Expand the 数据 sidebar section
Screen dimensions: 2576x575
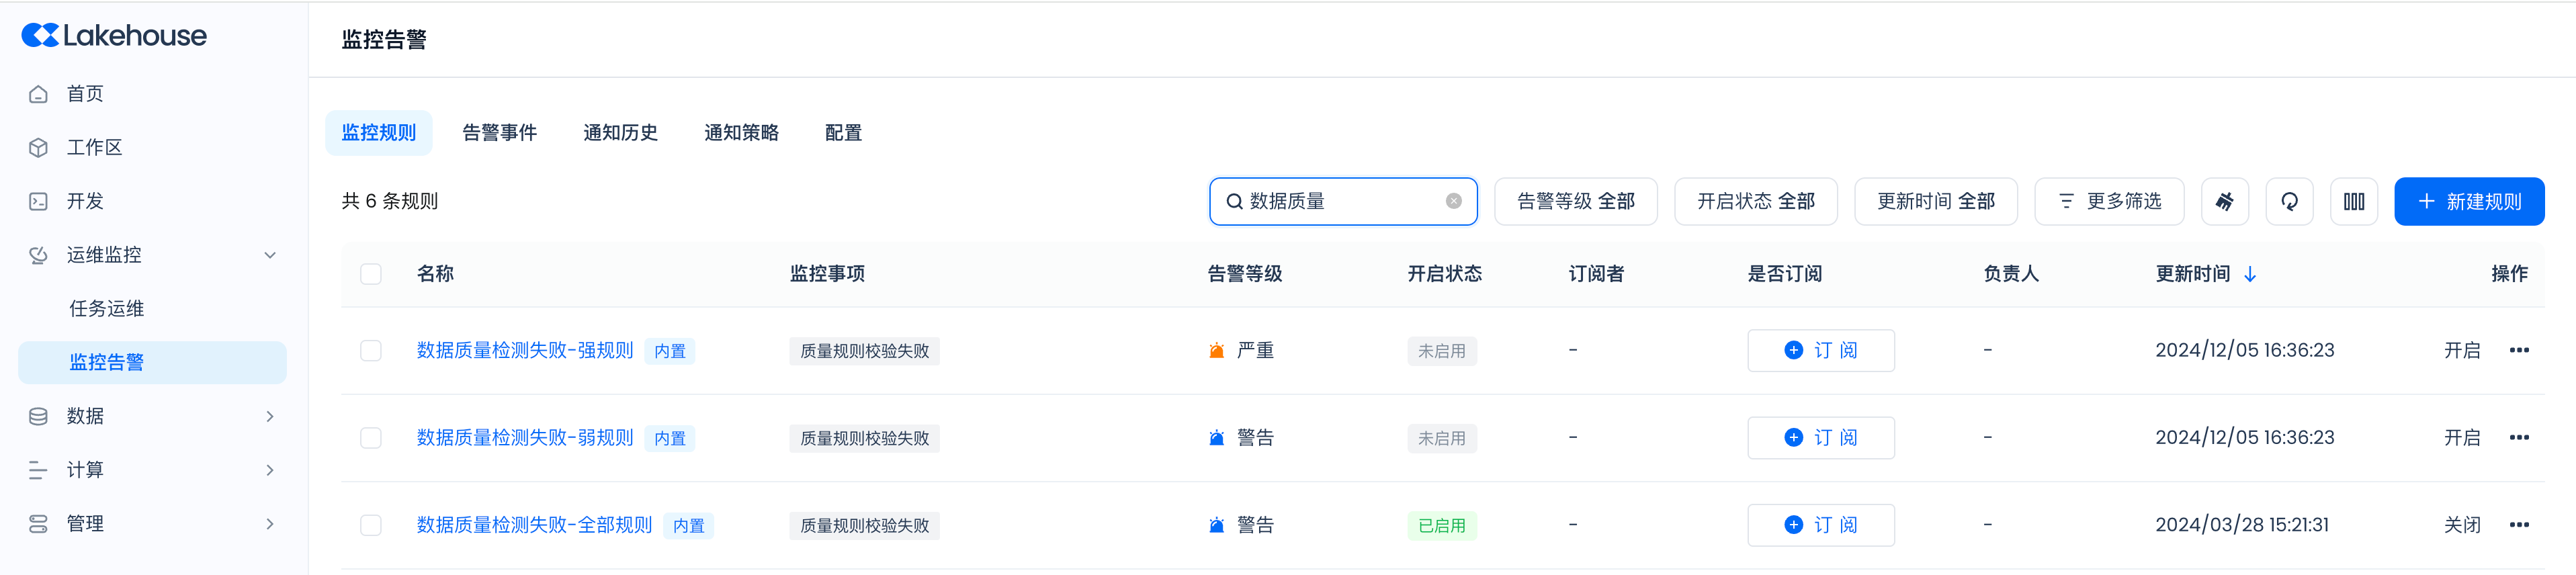(x=270, y=416)
